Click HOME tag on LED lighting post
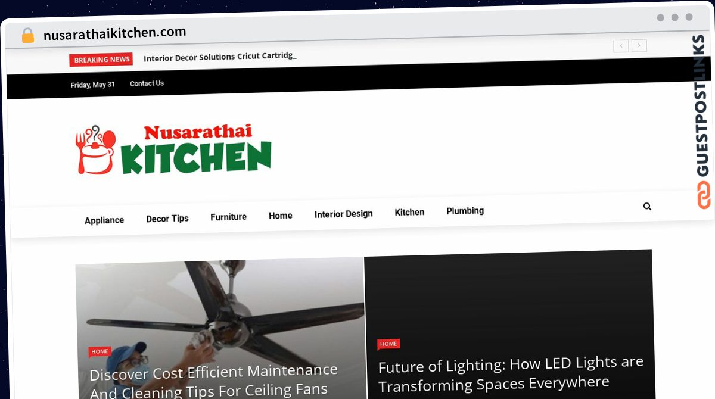 pos(388,344)
